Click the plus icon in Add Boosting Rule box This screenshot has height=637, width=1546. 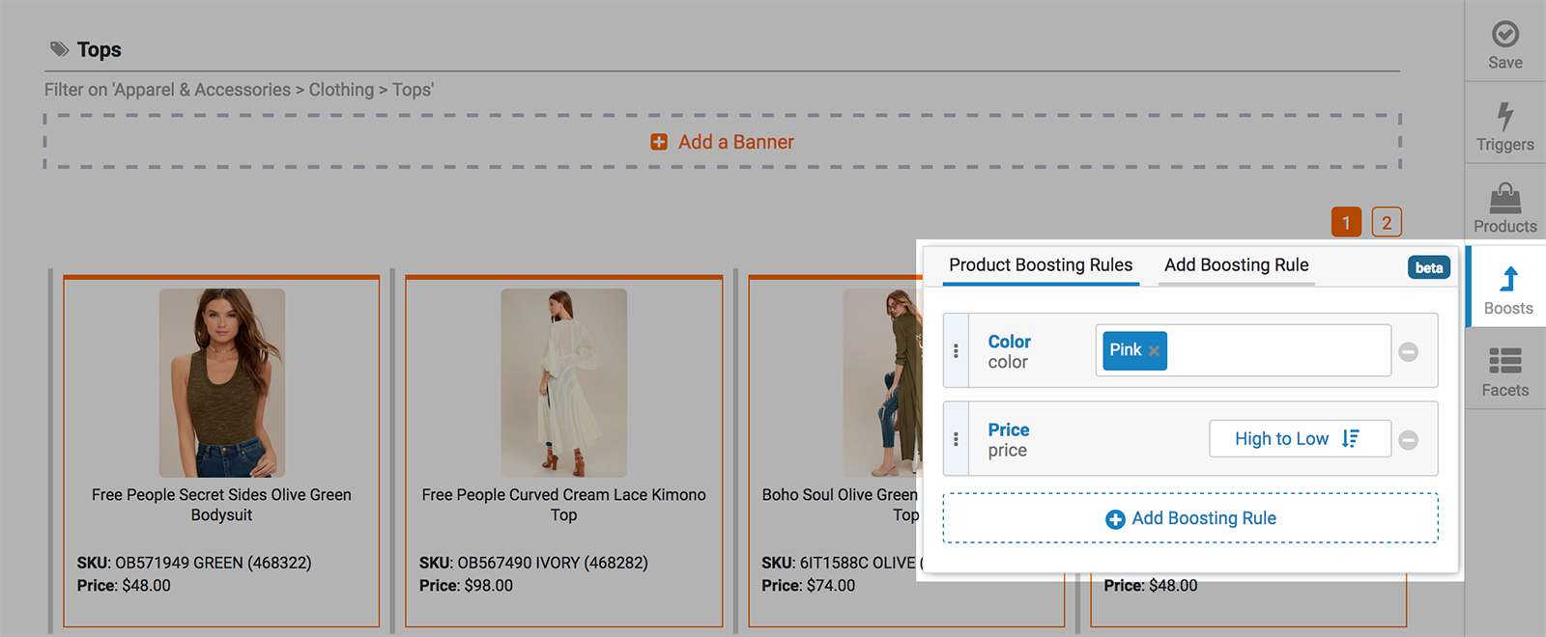click(1115, 519)
